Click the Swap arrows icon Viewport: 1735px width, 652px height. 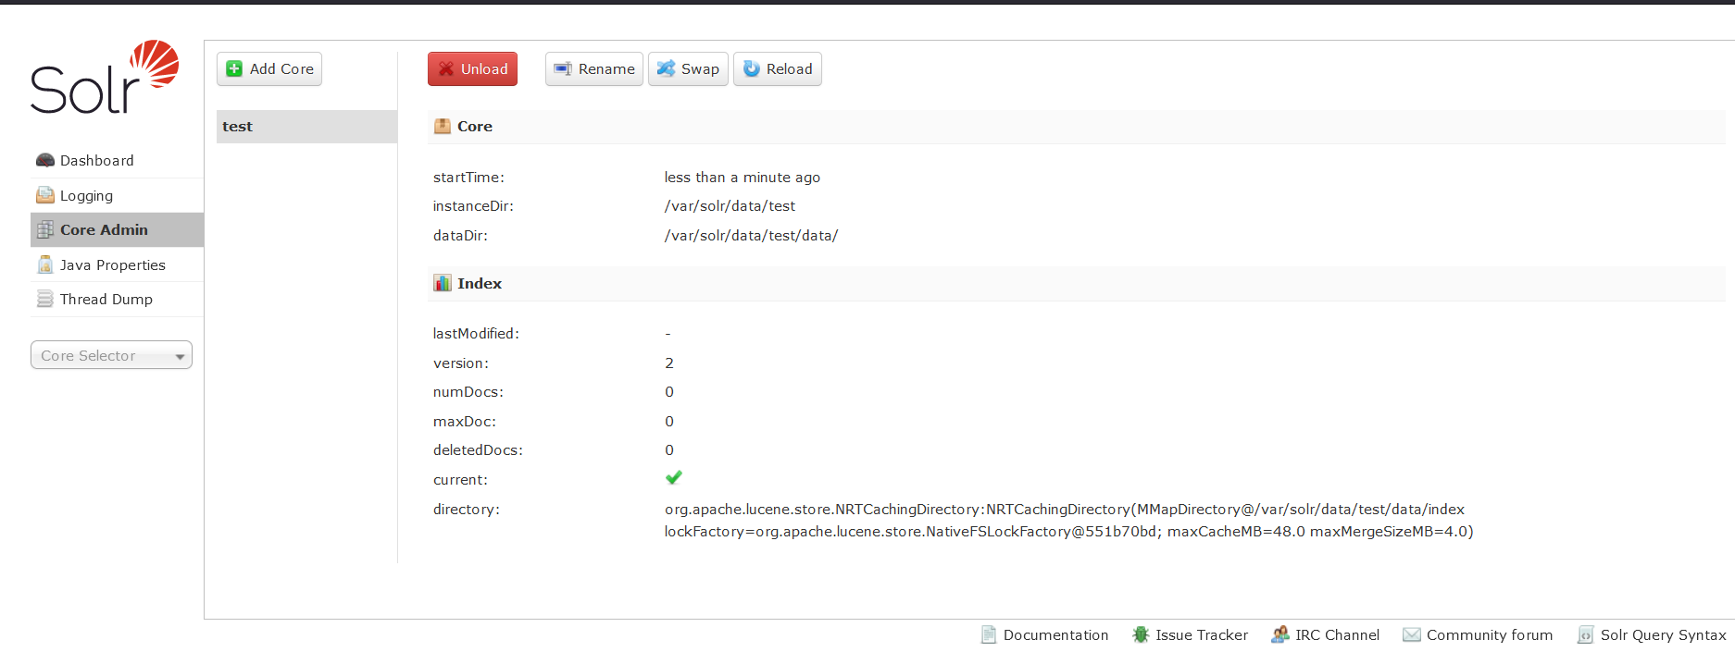coord(666,69)
